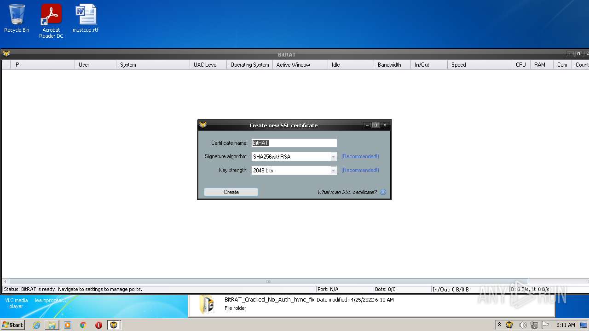Open the Start menu
The width and height of the screenshot is (589, 331).
tap(13, 325)
